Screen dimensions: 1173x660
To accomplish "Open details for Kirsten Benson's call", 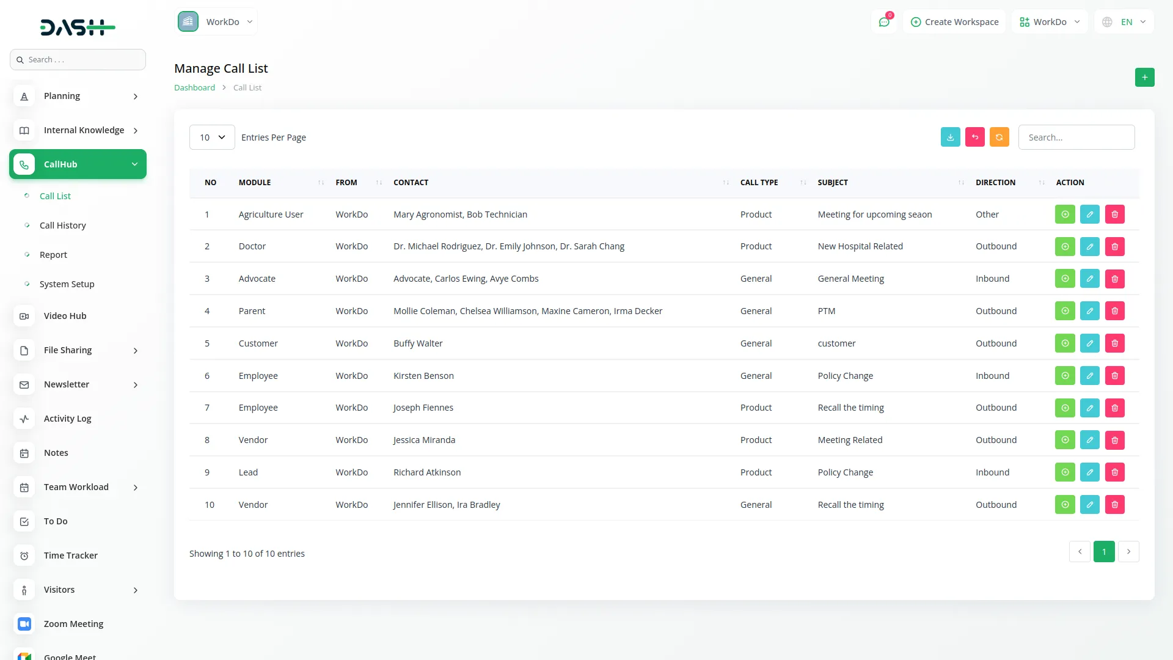I will pos(1065,375).
